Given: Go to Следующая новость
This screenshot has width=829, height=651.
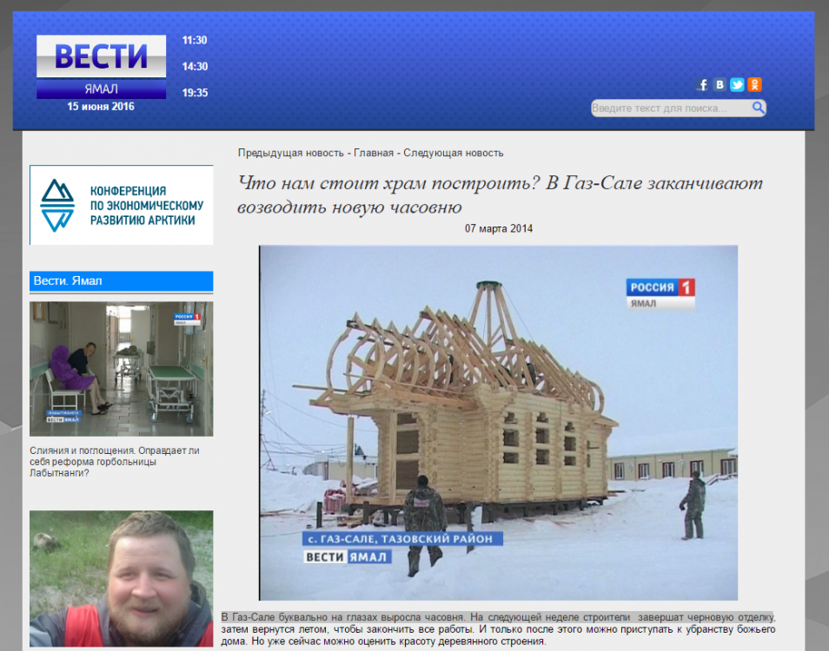Looking at the screenshot, I should (x=453, y=153).
